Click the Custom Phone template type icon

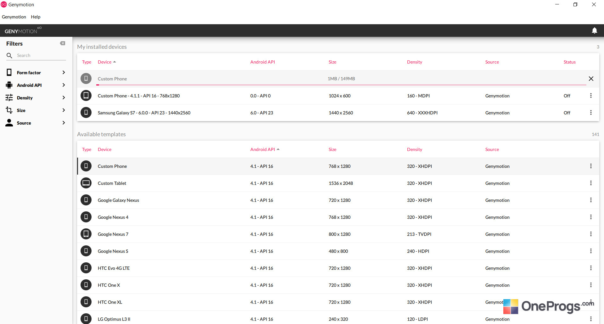click(x=86, y=166)
